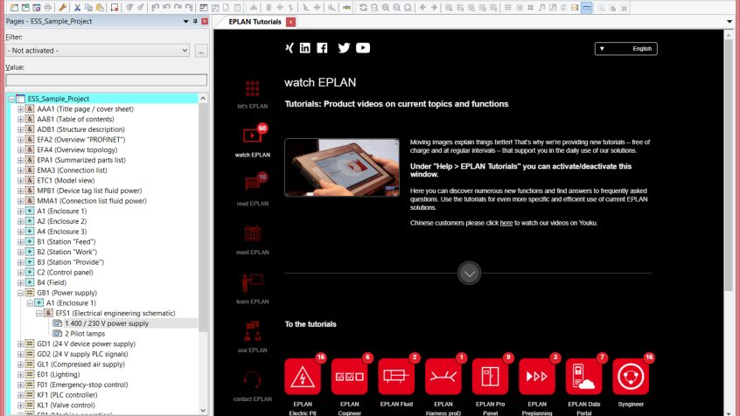Select EFA2 Overview PROFINET tree item
Screen dimensions: 740x416
(81, 140)
